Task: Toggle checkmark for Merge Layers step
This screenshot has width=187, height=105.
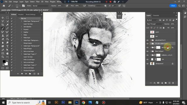Action: pyautogui.click(x=12, y=43)
